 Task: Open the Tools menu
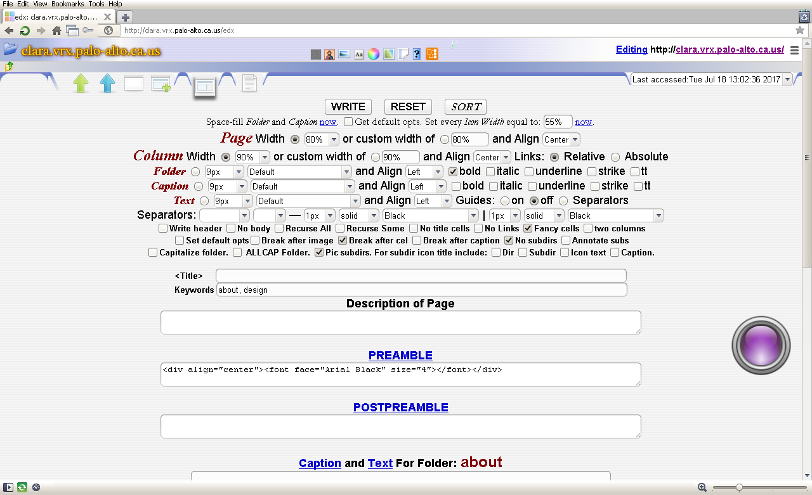96,4
